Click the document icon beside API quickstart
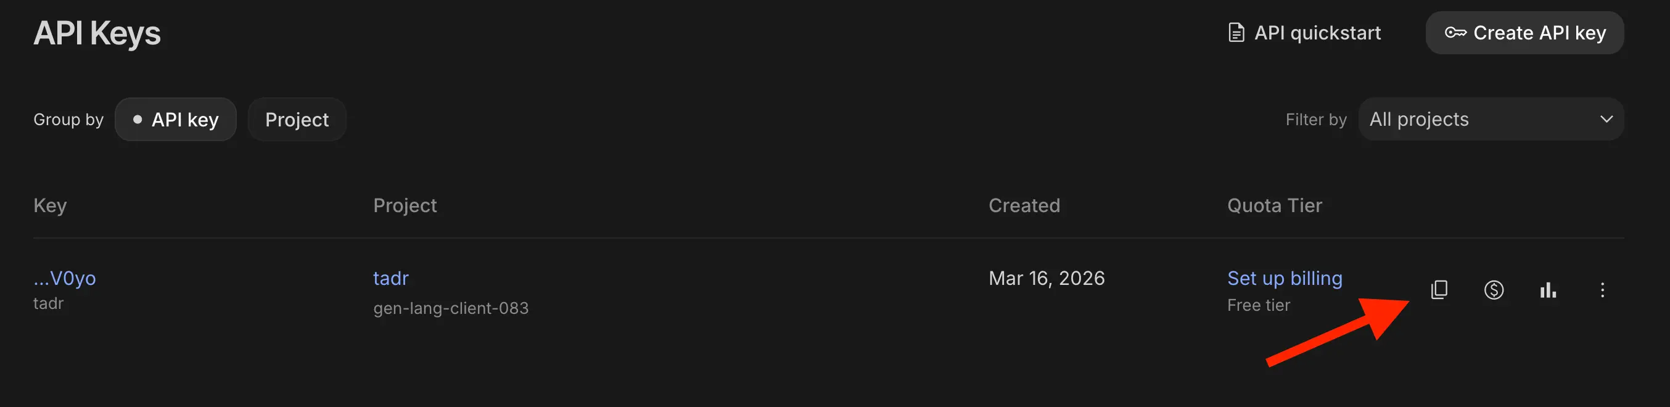The width and height of the screenshot is (1670, 407). (1236, 33)
